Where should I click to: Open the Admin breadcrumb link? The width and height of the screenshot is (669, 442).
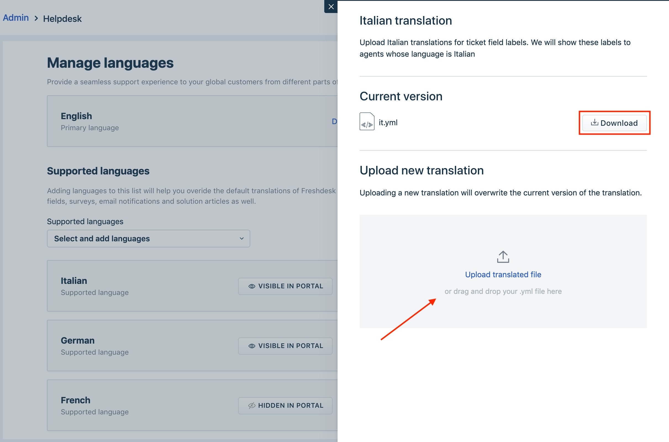click(16, 18)
